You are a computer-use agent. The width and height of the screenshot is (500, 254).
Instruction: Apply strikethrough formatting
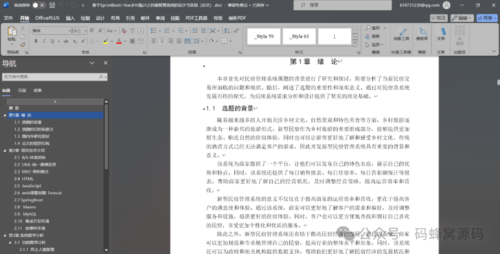point(66,41)
